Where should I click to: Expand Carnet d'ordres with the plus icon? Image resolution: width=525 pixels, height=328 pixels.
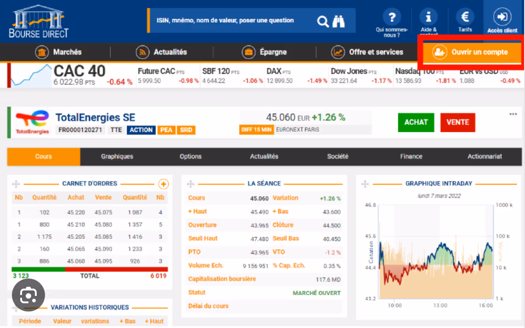[x=163, y=184]
